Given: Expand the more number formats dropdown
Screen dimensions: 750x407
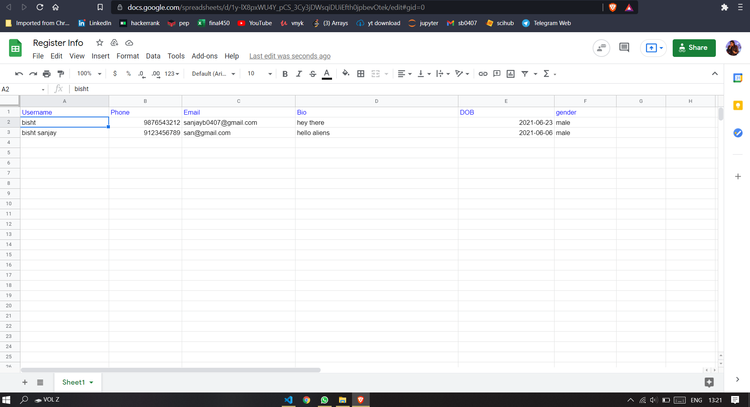Looking at the screenshot, I should pos(172,74).
